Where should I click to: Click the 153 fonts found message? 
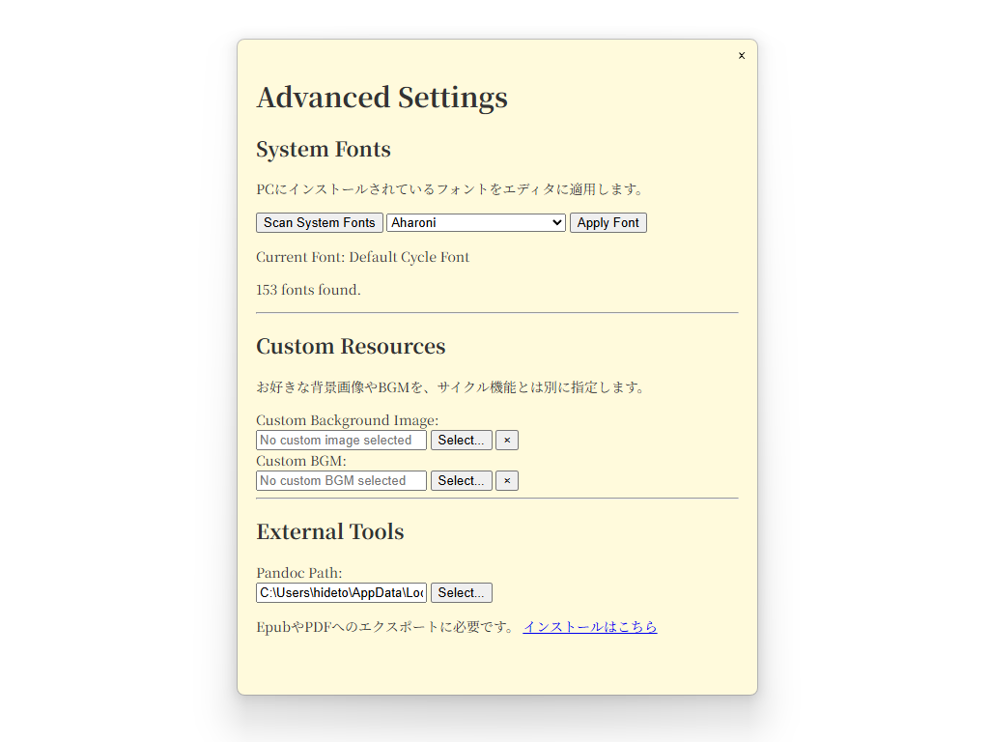308,290
